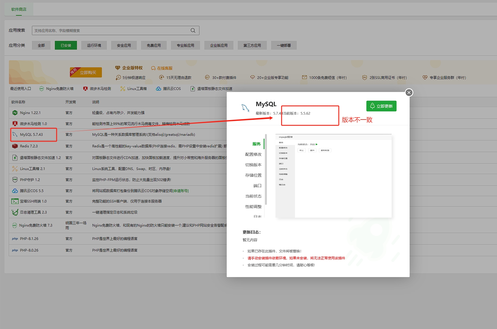Open the 软件商店 tab
Image resolution: width=497 pixels, height=329 pixels.
(19, 9)
